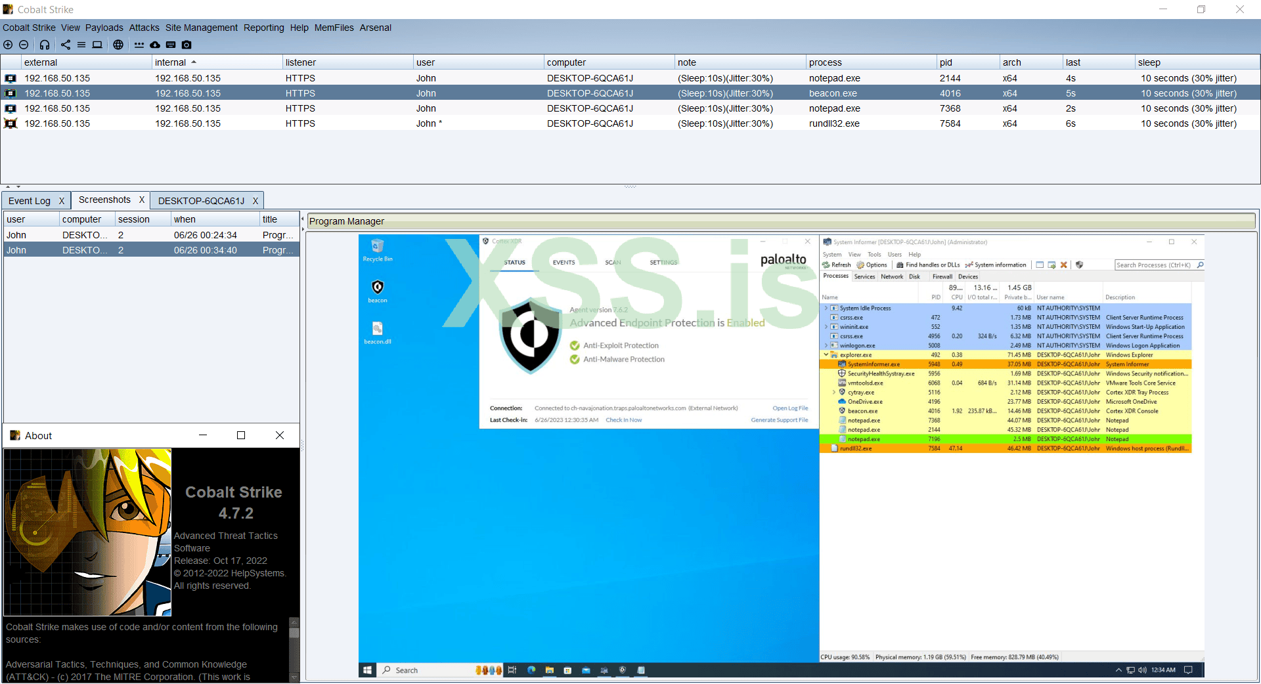Sort sessions by the external column
The image size is (1261, 684).
point(87,62)
